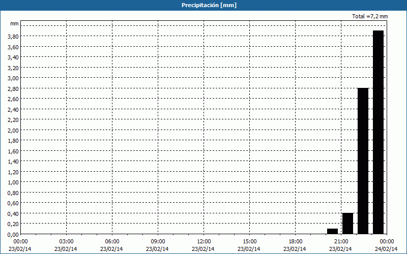Click the 1,80 y-axis value
This screenshot has height=254, width=407.
point(13,141)
